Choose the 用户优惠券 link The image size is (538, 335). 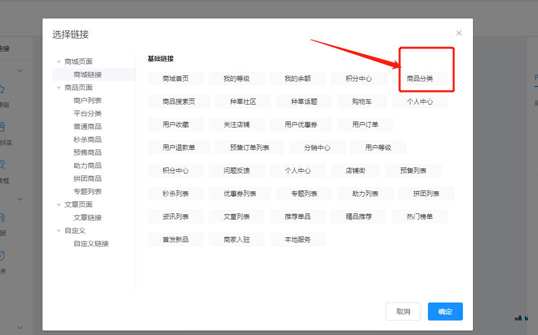click(301, 124)
